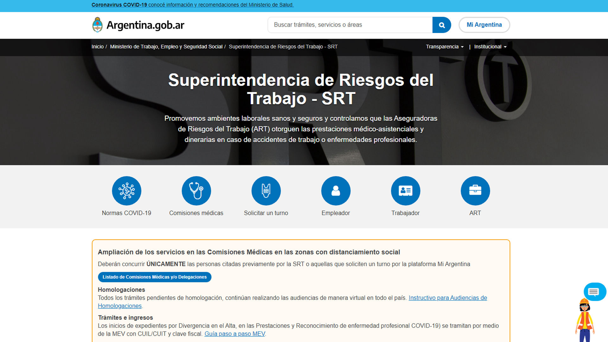Open Instructivo para Audiencias de Homologaciones link

(448, 298)
